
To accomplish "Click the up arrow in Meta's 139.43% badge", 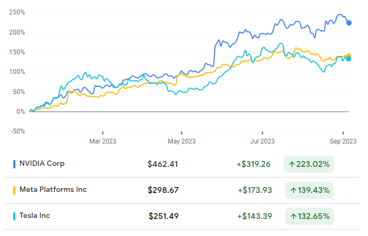I will click(292, 190).
